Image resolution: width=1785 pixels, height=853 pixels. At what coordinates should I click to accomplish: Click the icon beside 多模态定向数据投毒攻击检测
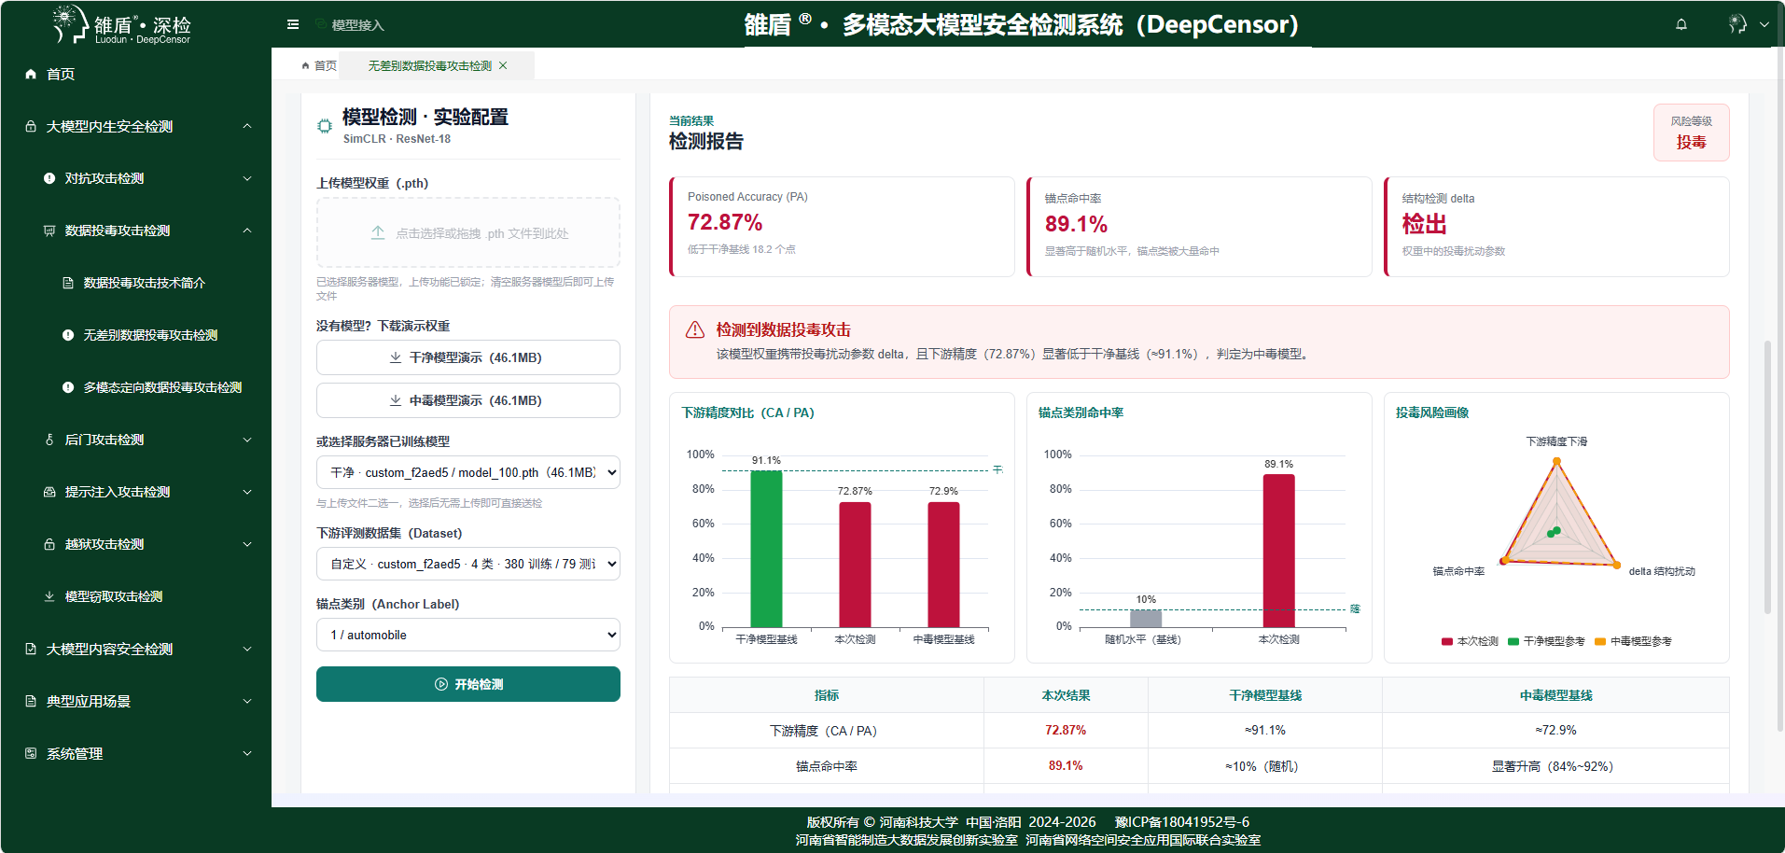(68, 387)
